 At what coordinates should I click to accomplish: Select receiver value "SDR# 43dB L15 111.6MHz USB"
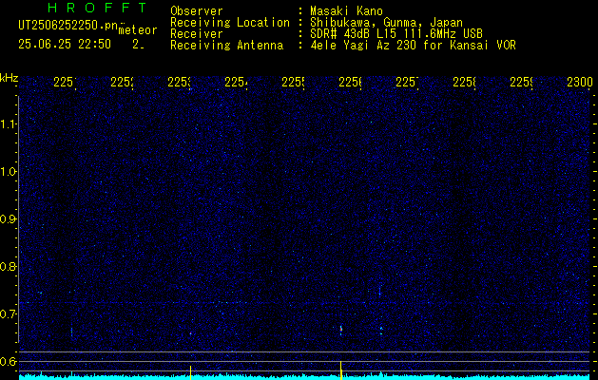tap(396, 34)
